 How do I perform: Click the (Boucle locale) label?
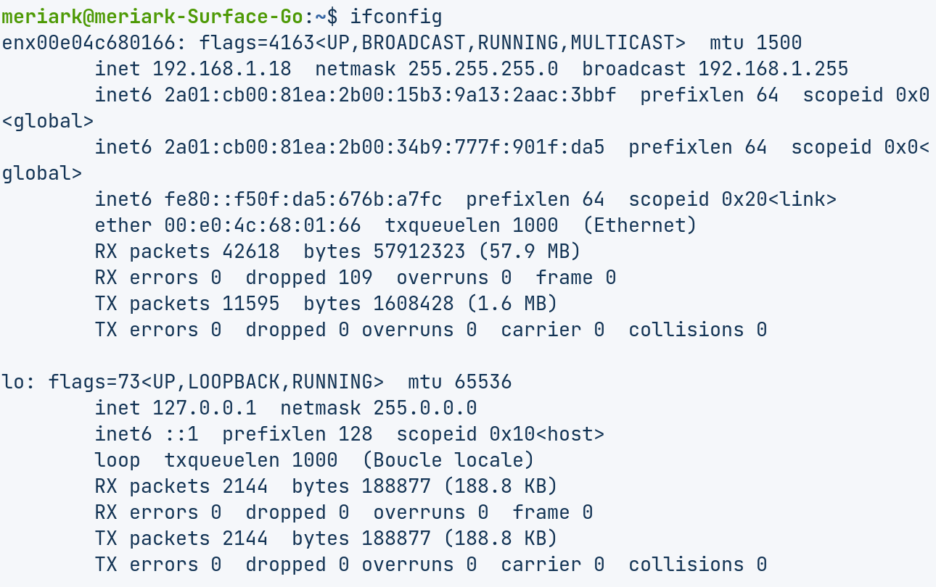click(x=448, y=460)
